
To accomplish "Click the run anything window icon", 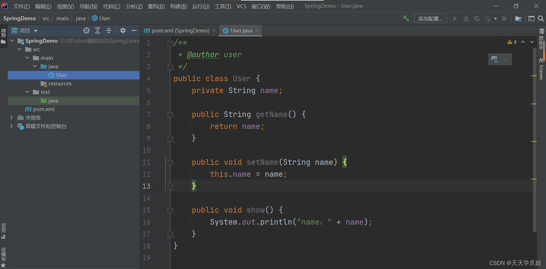I will [531, 19].
